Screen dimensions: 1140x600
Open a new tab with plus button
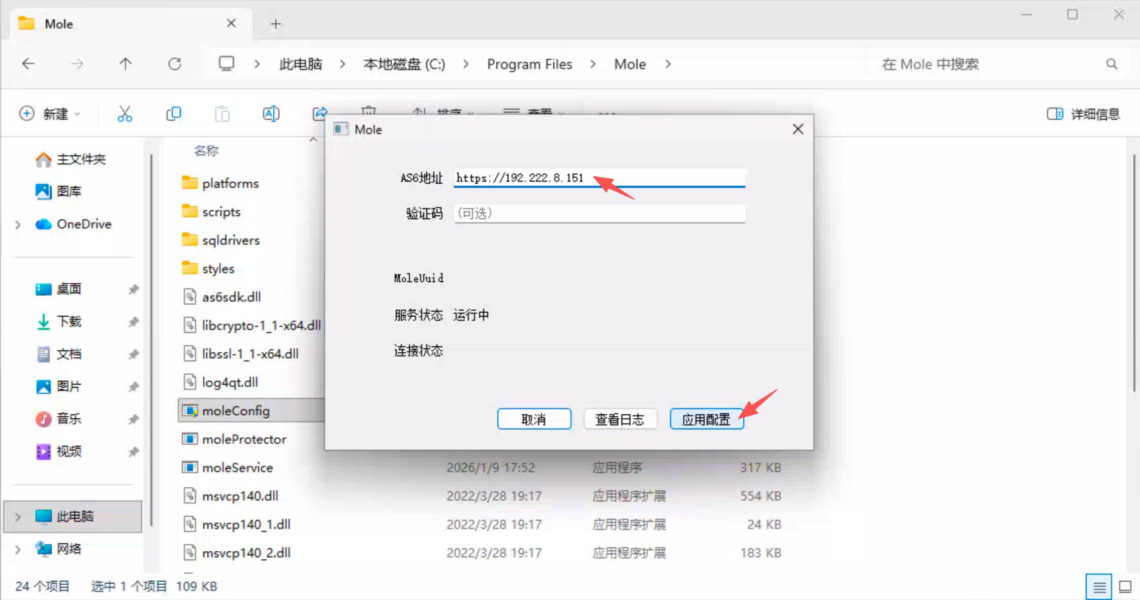click(275, 24)
